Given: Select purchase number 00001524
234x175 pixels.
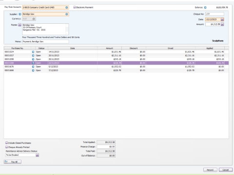Looking at the screenshot, I should coord(9,52).
